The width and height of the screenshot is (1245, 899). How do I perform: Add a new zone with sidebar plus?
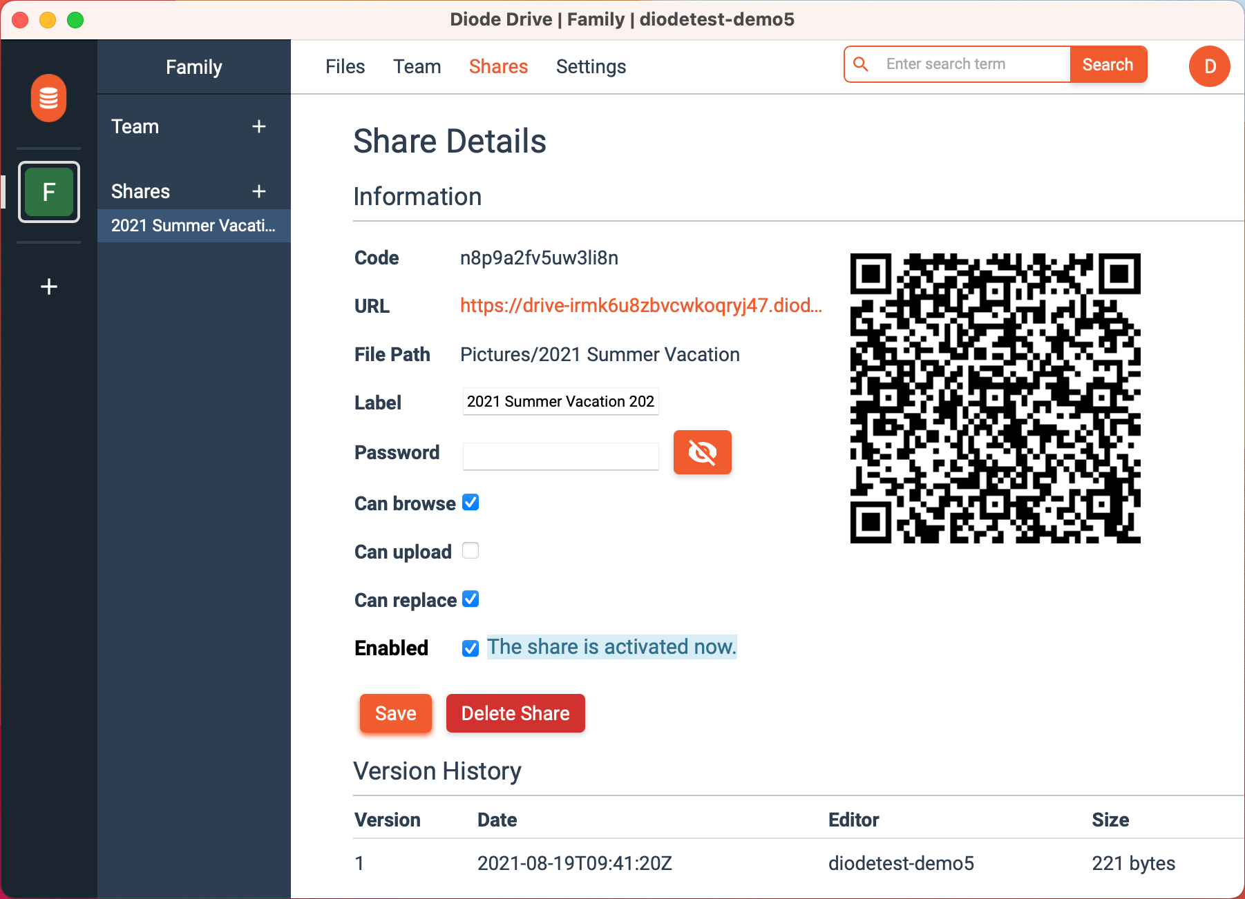point(48,287)
